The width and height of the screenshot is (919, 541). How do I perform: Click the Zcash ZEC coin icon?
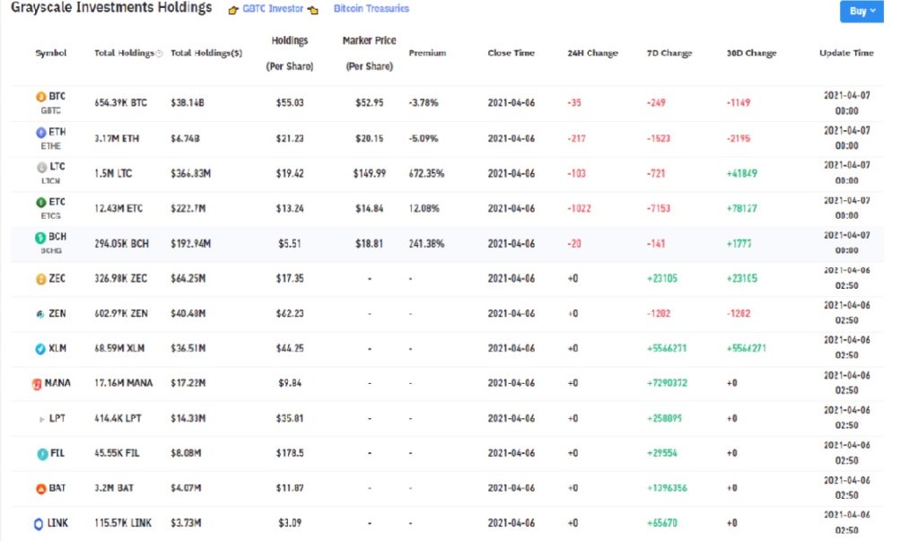click(x=39, y=279)
